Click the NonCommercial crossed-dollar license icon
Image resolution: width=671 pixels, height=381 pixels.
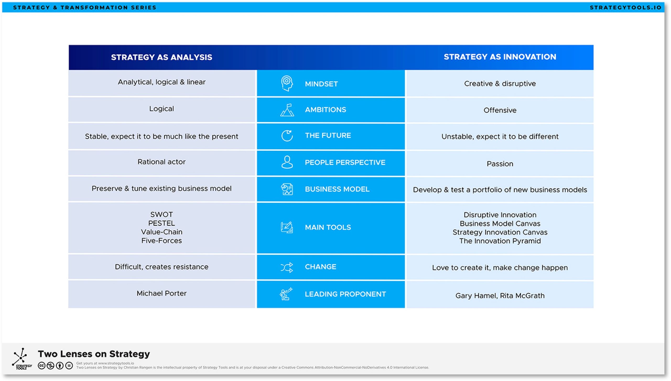[51, 366]
